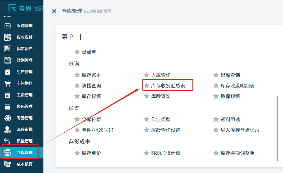Open 成本核算 sidebar module

[x=24, y=164]
